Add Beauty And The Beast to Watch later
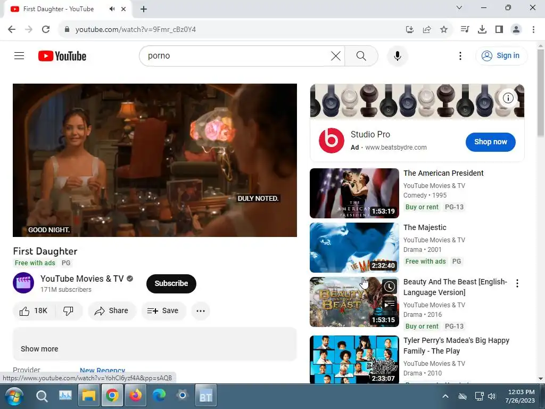Viewport: 545px width, 409px height. 389,287
